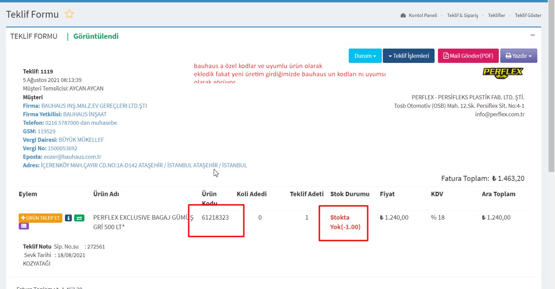
Task: Open the Durum dropdown
Action: [365, 56]
